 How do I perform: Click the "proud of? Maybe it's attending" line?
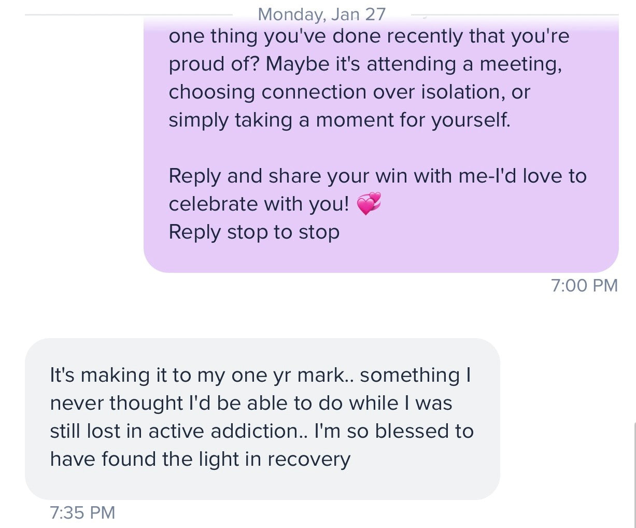pos(365,64)
